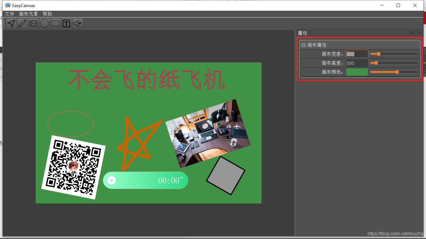This screenshot has height=239, width=426.
Task: Select the image insertion tool
Action: pos(33,23)
